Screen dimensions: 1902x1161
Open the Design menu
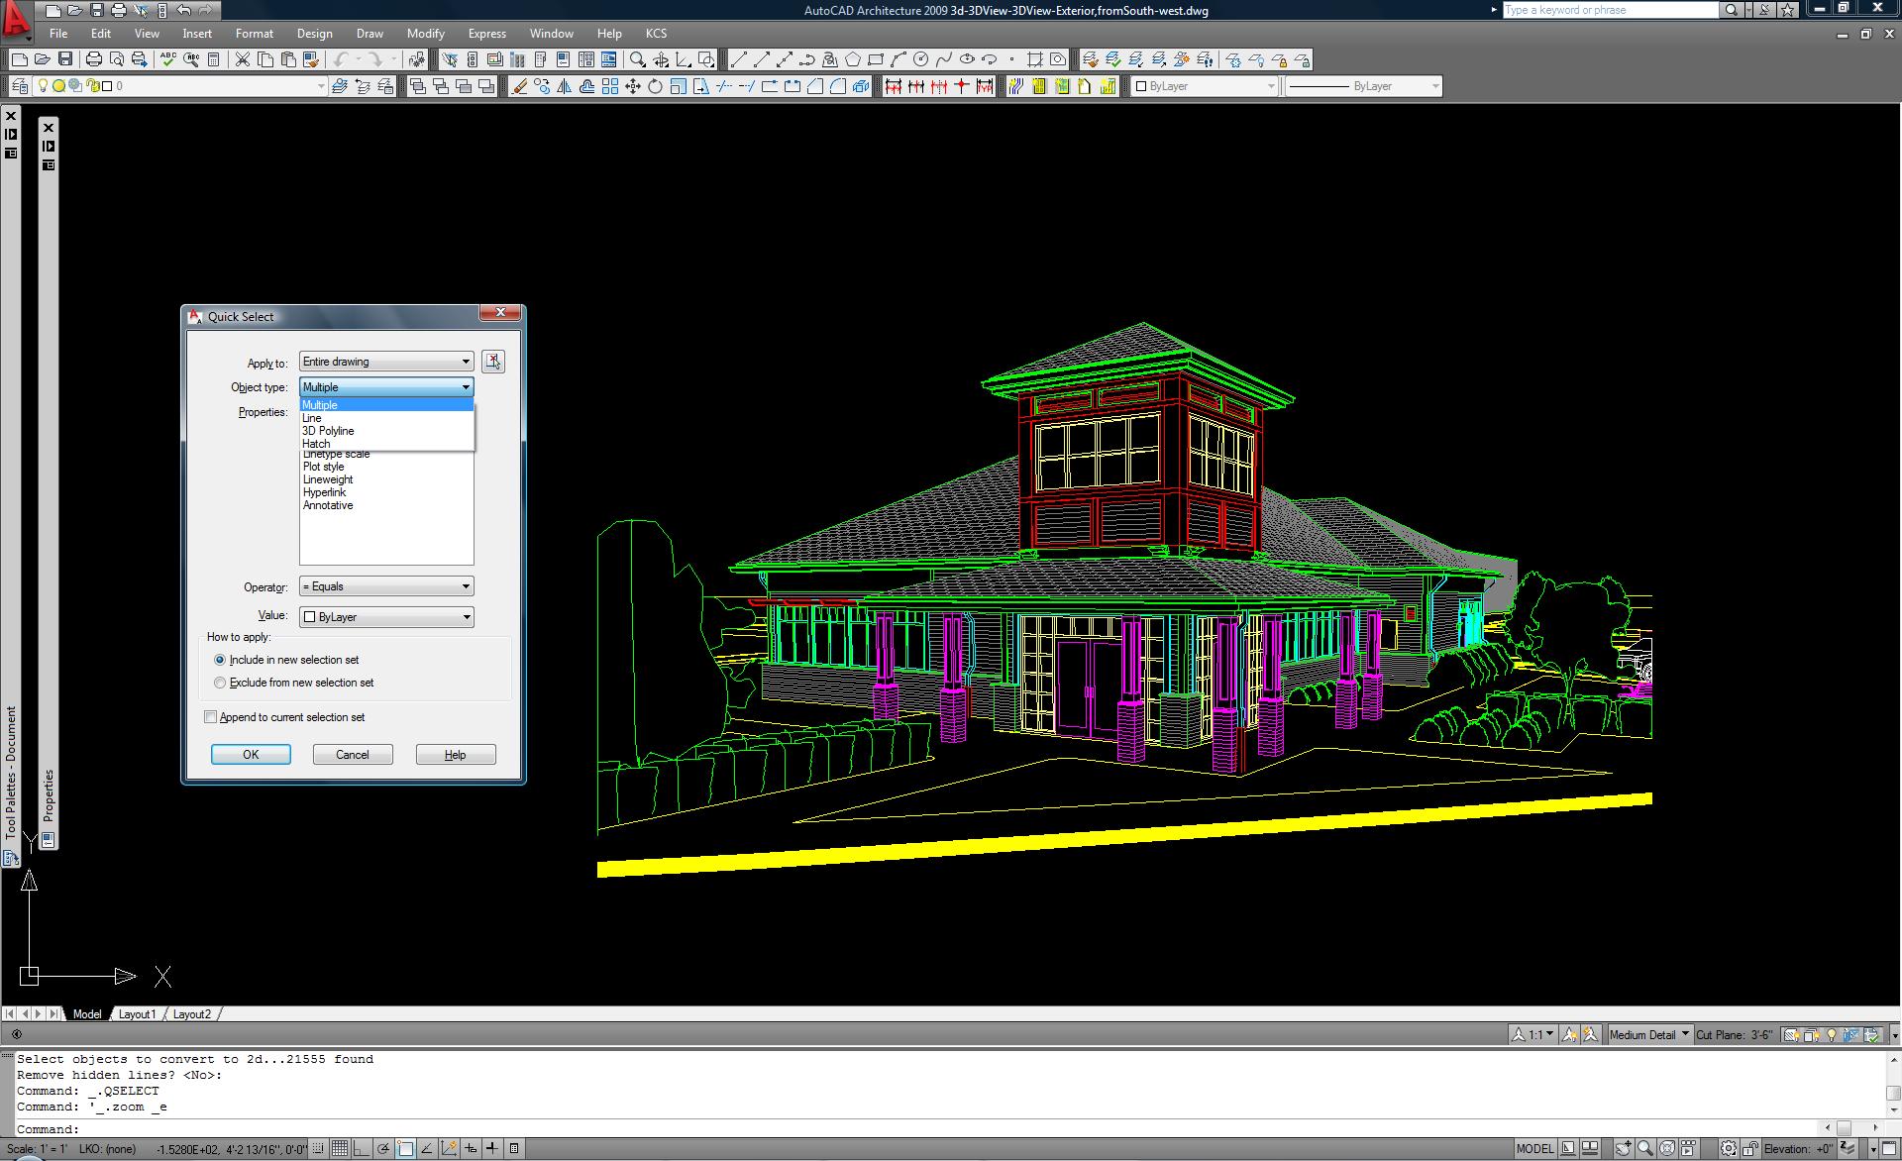(315, 34)
